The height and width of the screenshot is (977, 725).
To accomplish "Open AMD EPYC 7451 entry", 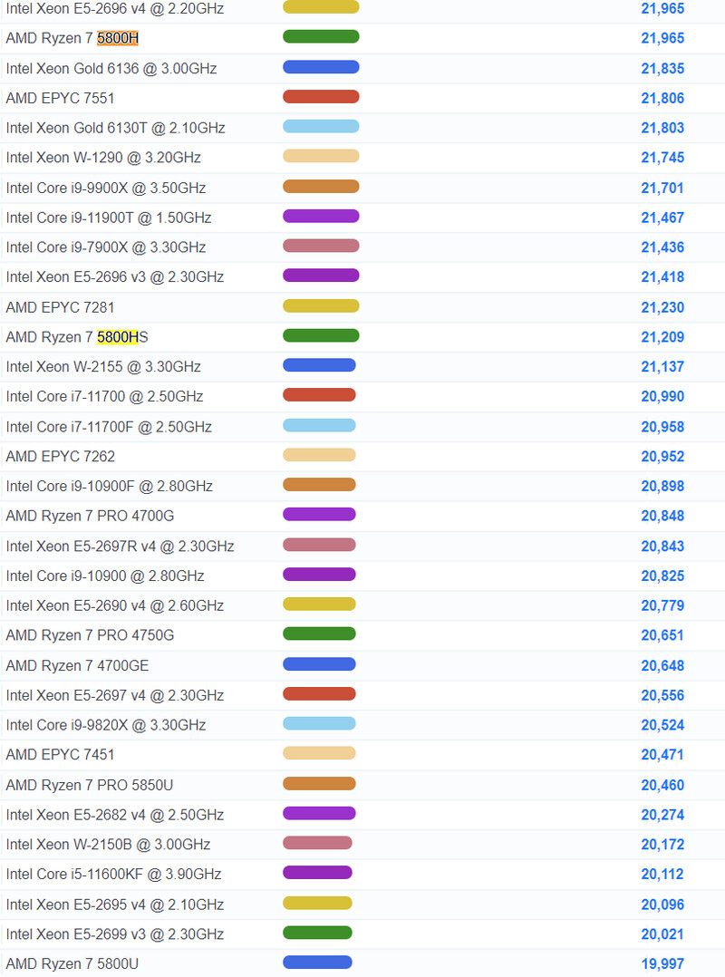I will point(61,755).
